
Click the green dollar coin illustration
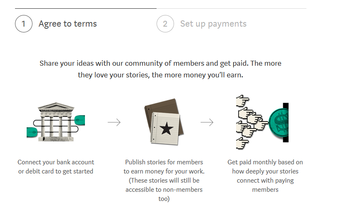[279, 122]
